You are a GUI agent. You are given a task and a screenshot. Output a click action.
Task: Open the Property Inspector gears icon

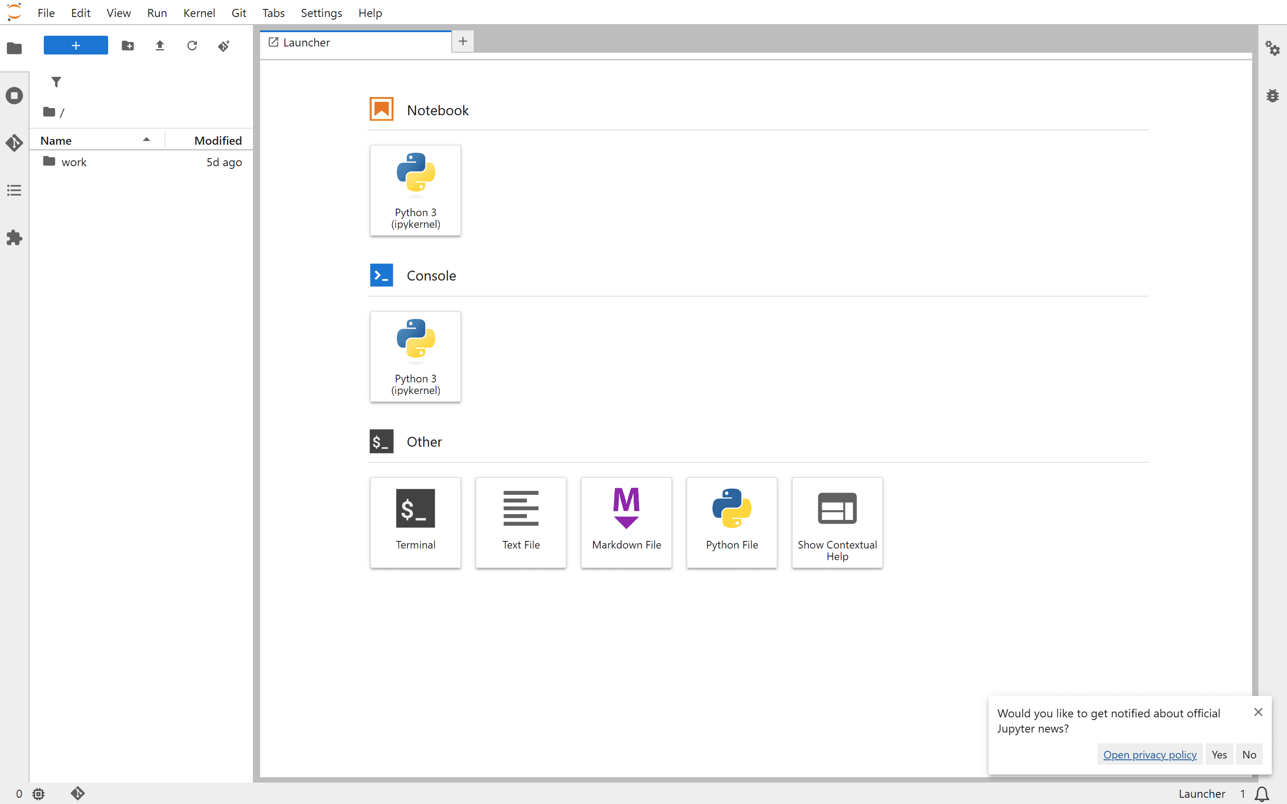[x=1273, y=48]
